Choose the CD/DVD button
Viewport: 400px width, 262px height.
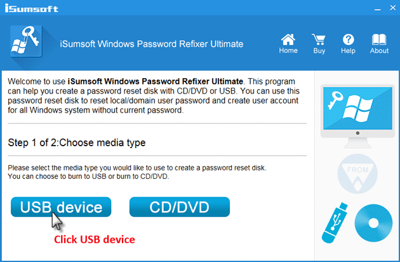tap(179, 207)
